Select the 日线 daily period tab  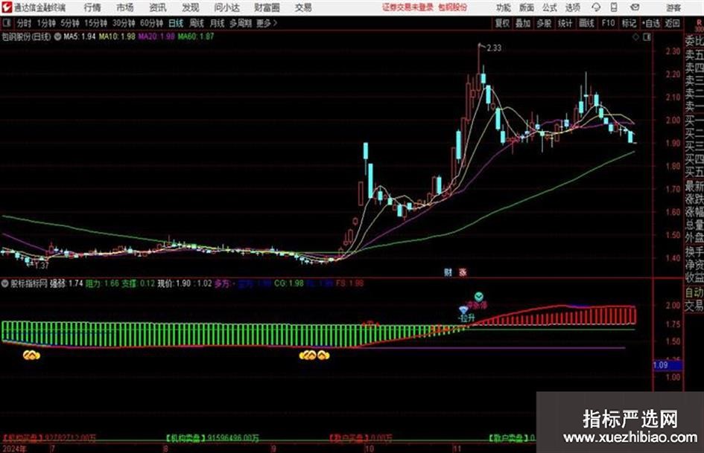coord(176,23)
